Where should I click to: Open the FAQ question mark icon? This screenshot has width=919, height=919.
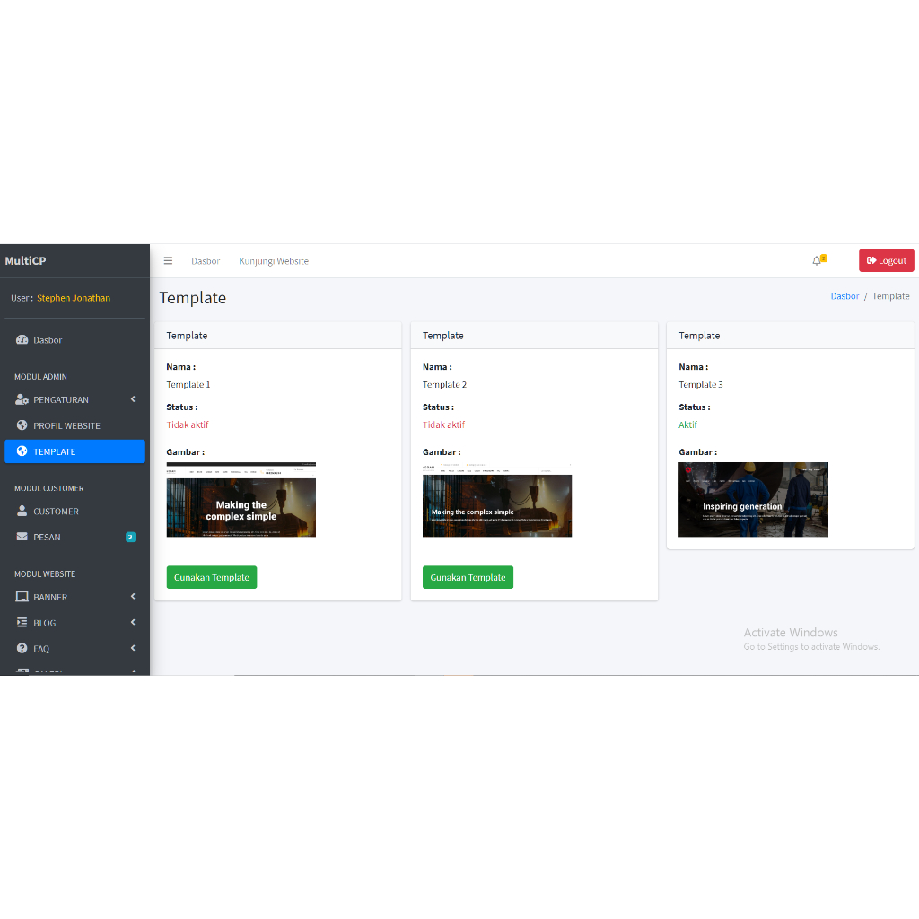click(22, 648)
